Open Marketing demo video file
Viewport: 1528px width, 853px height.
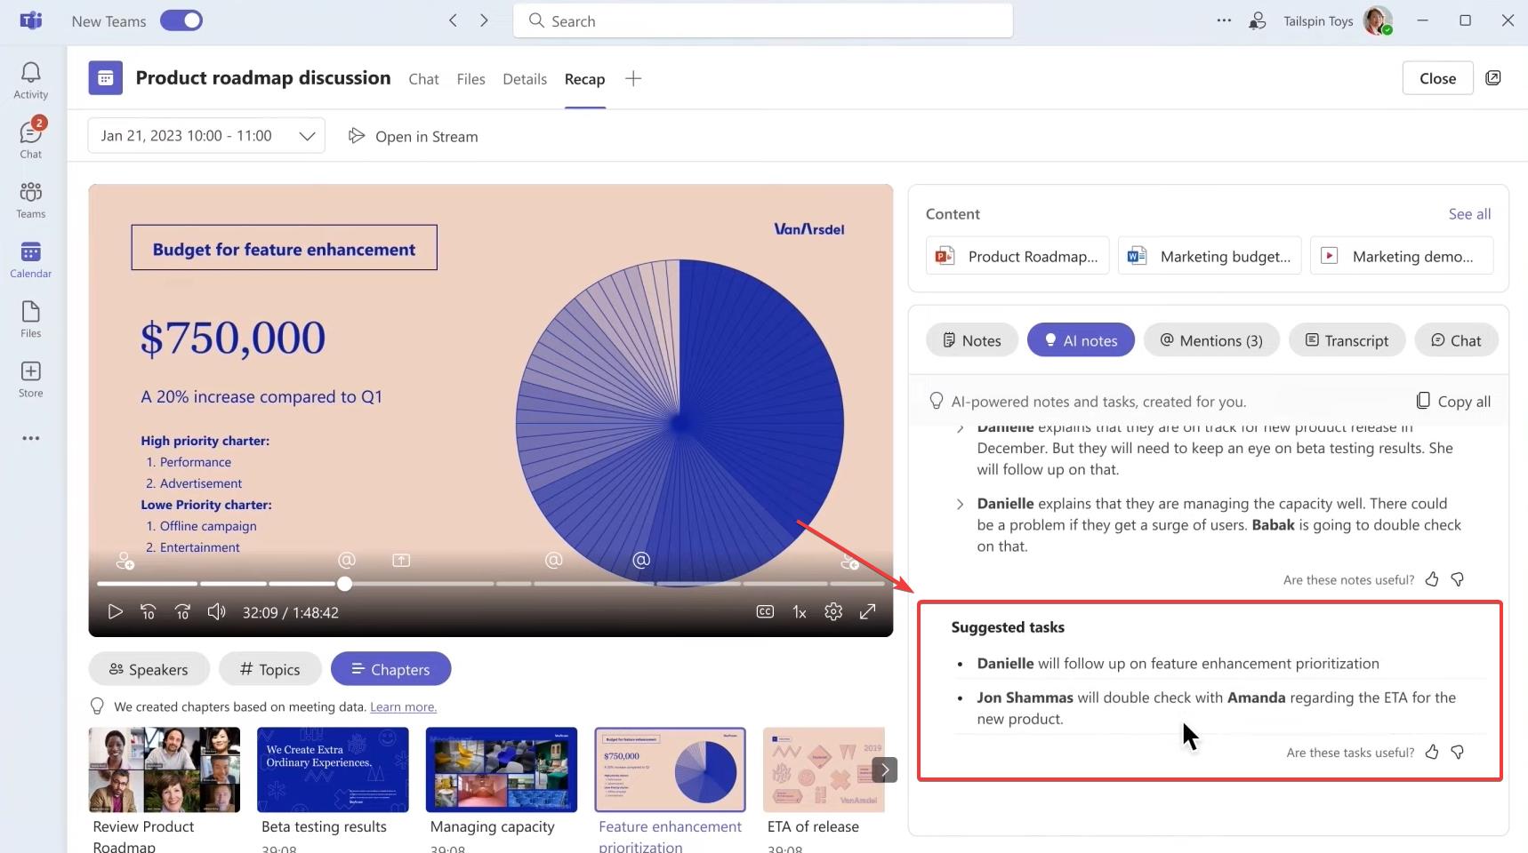[1402, 256]
